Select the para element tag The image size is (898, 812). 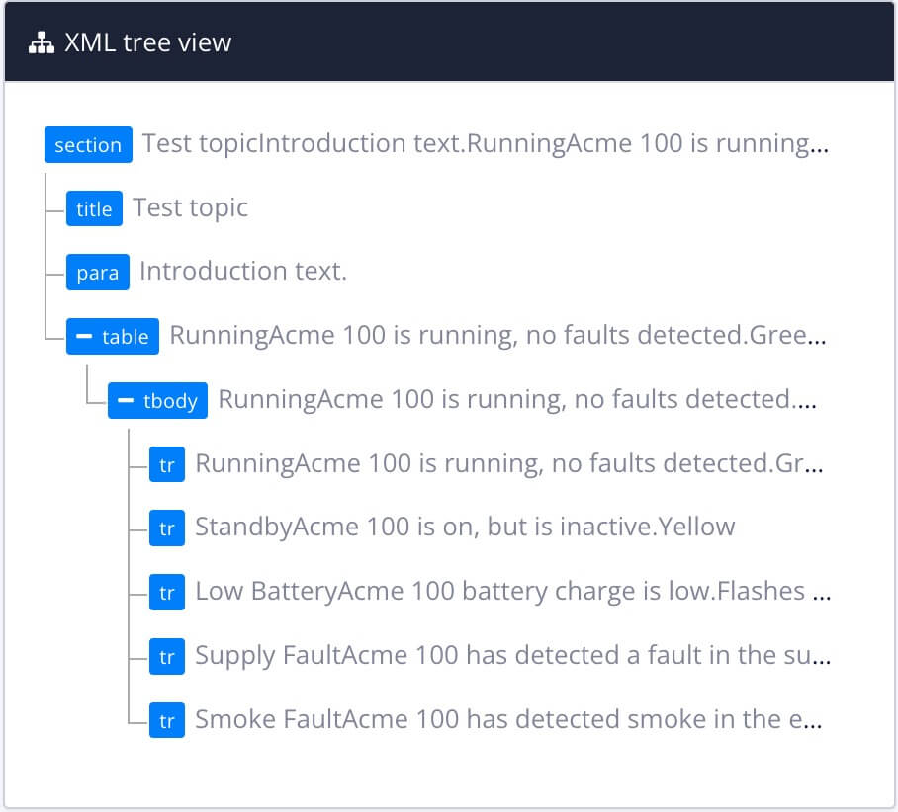pos(97,273)
